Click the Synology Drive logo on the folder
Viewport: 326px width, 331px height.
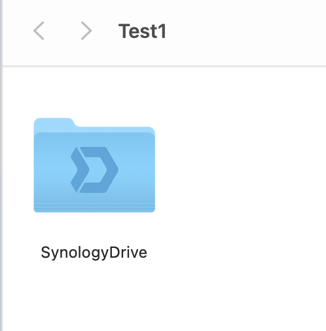(x=94, y=170)
